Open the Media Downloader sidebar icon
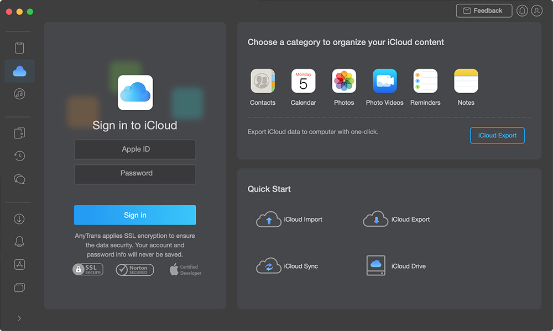 tap(19, 219)
